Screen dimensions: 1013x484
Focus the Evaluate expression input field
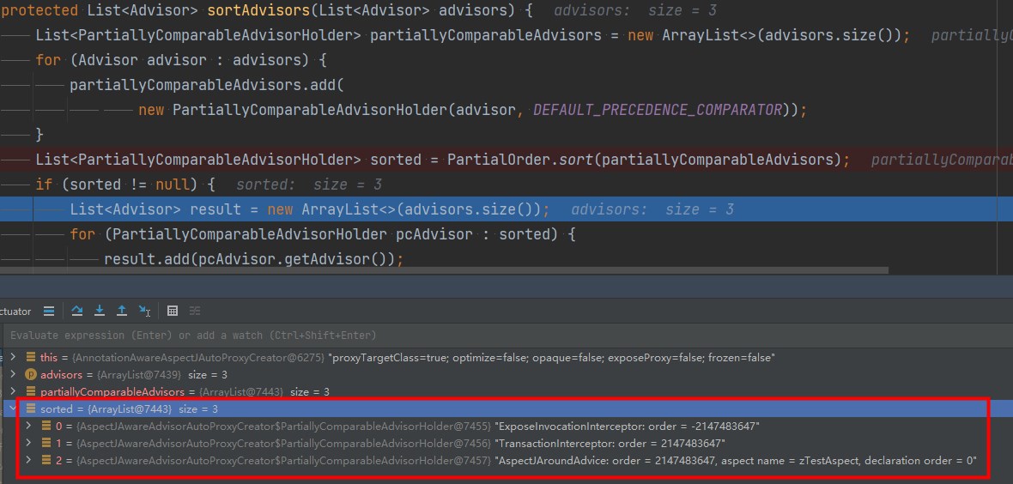506,336
